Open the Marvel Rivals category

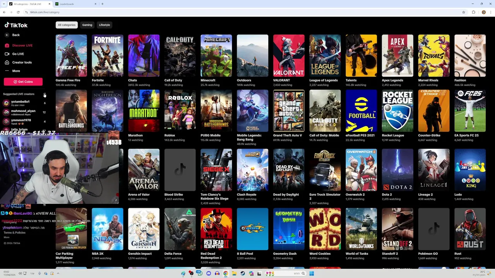(434, 56)
